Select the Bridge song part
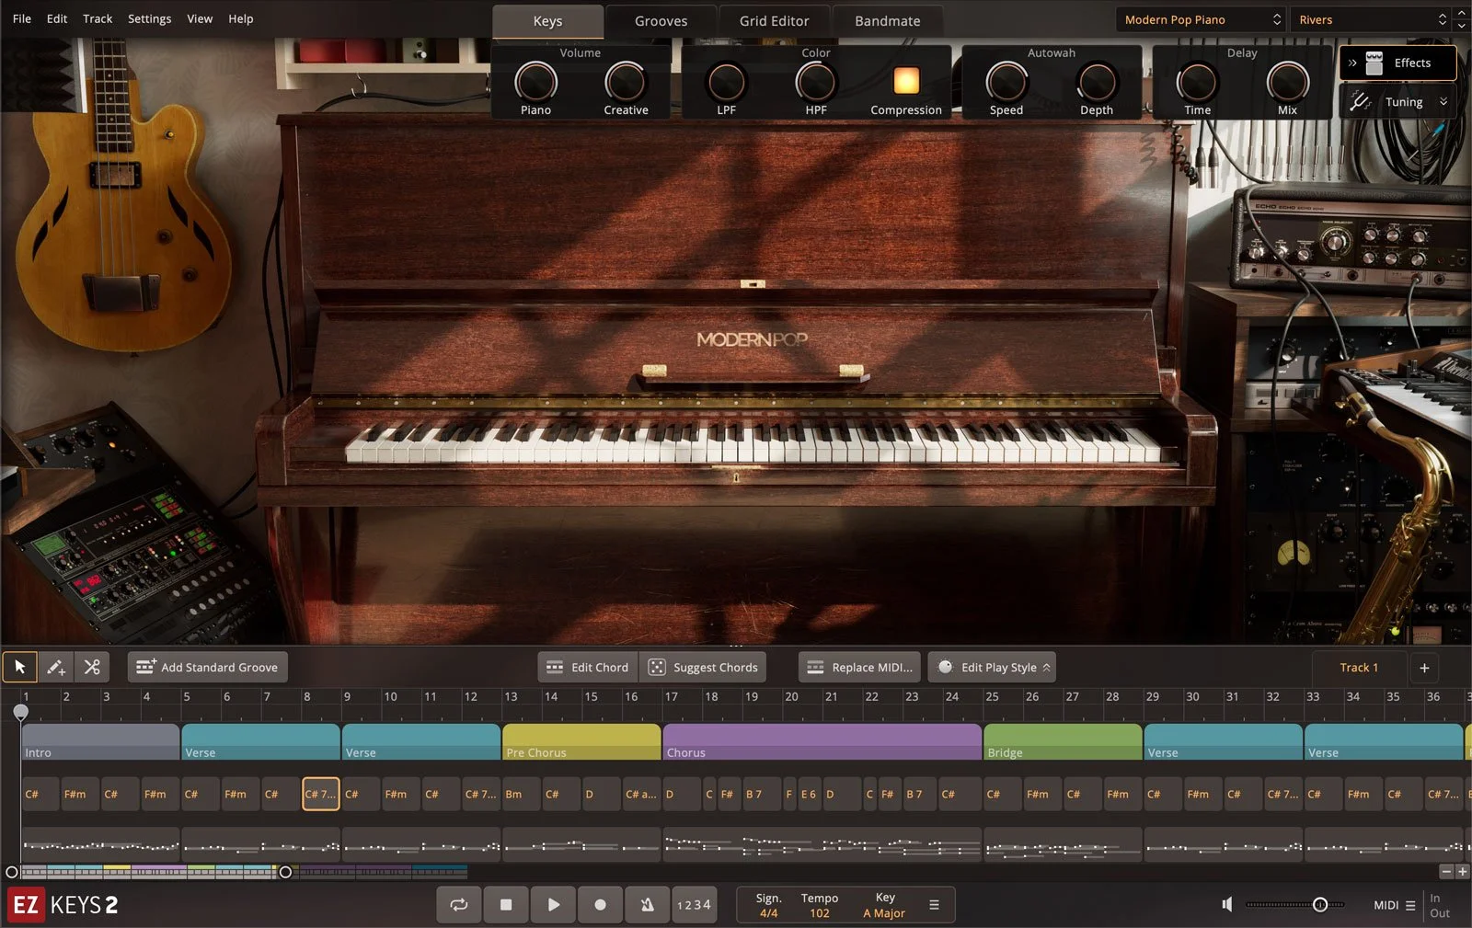Screen dimensions: 1472x928 (x=1063, y=742)
